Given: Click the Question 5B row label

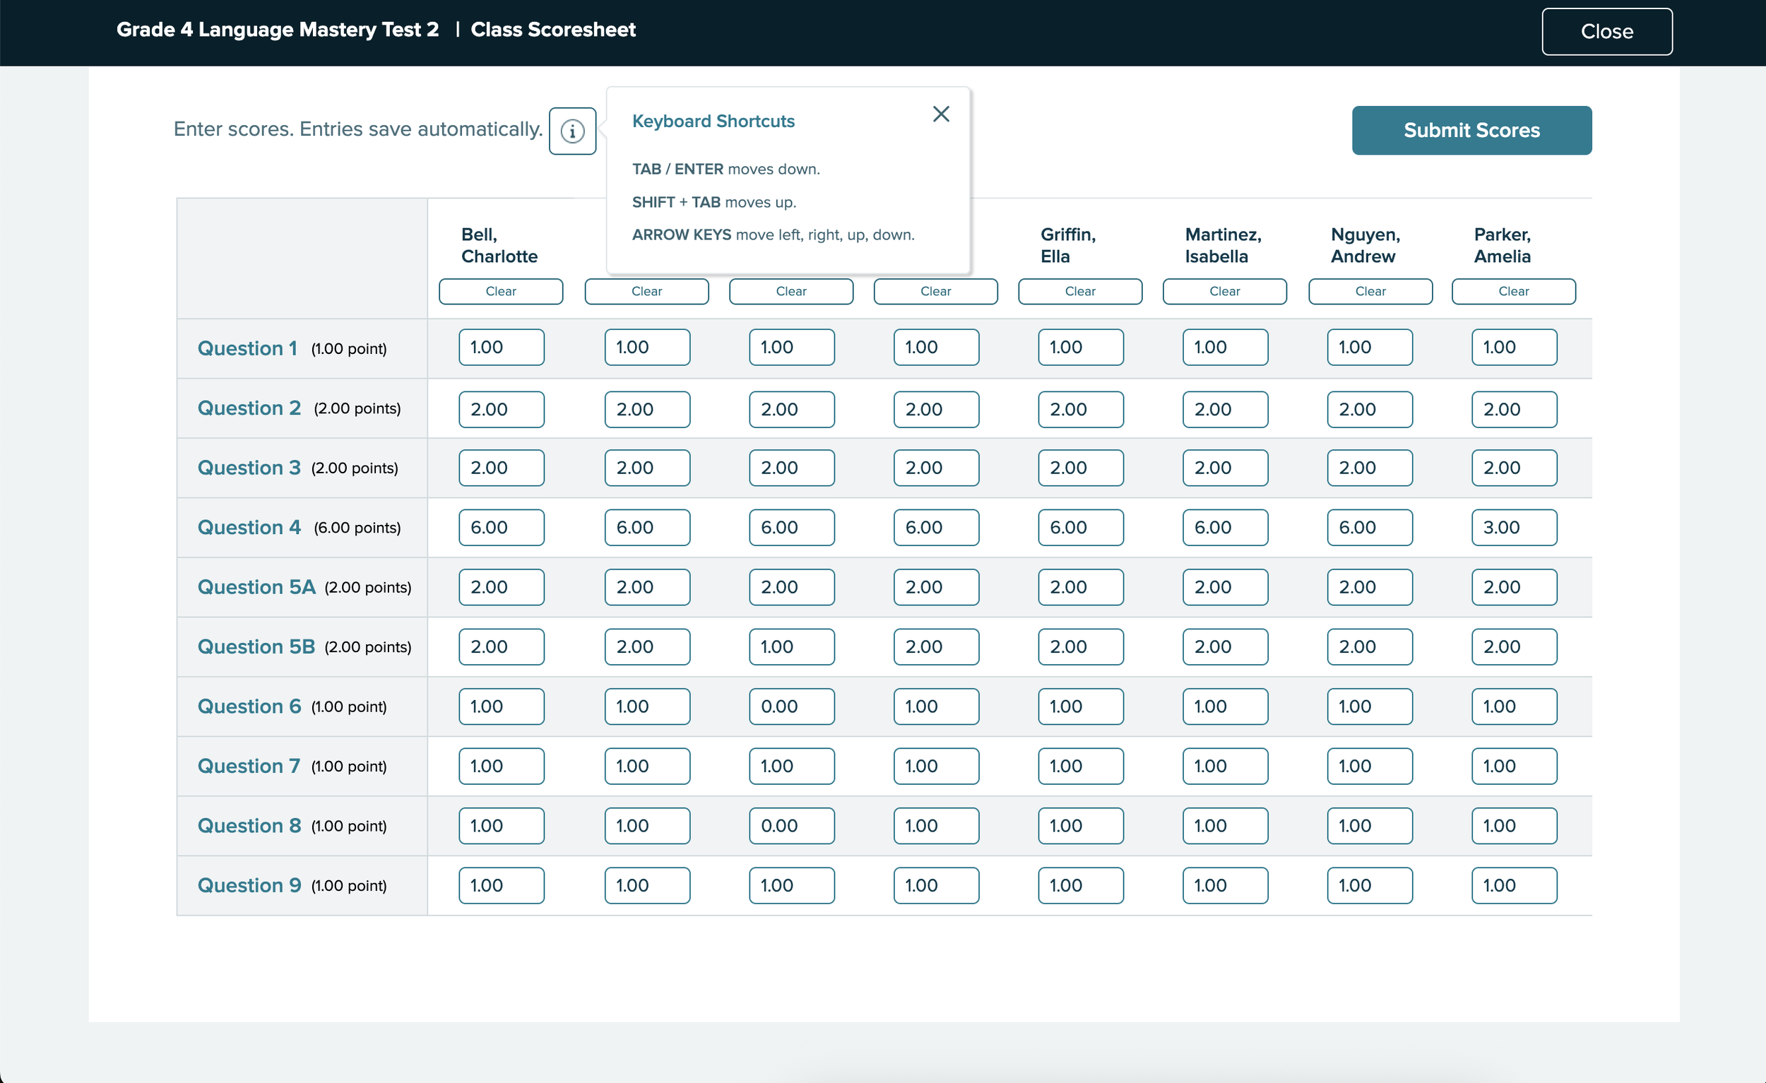Looking at the screenshot, I should (256, 646).
